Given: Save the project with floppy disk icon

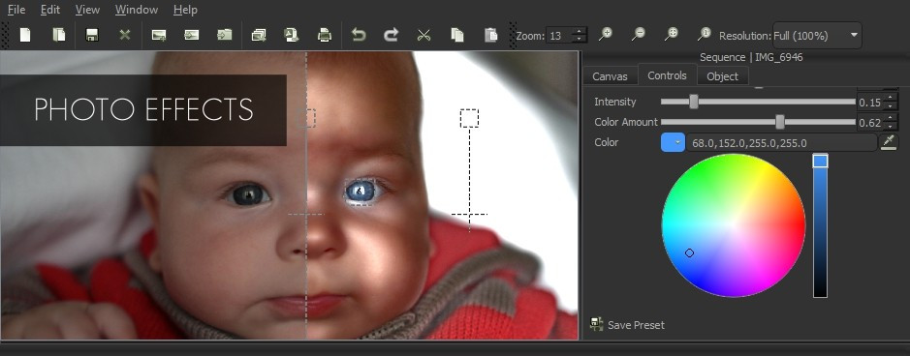Looking at the screenshot, I should [x=92, y=36].
